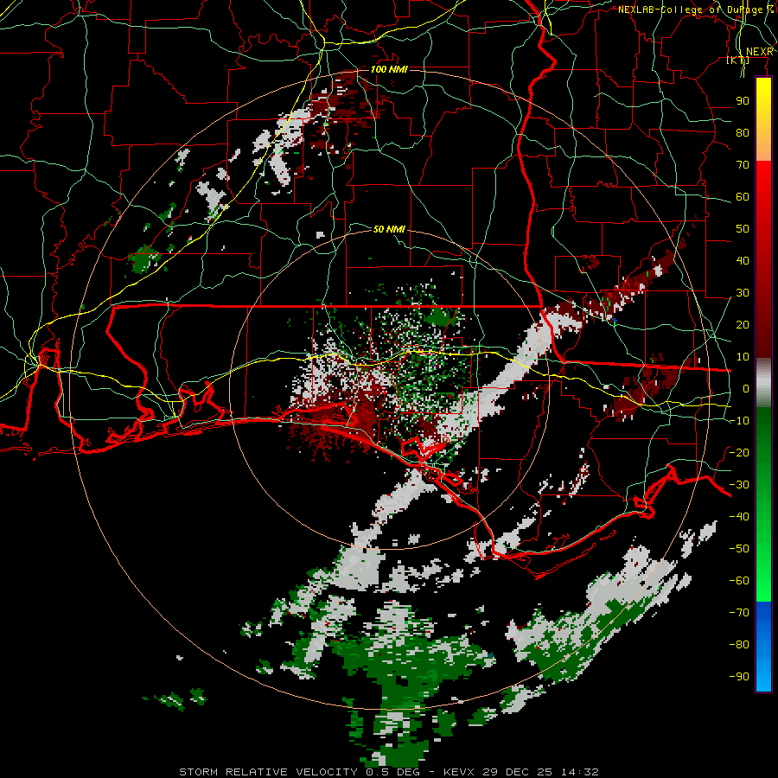
Task: Click the 80 value on velocity scale
Action: click(x=743, y=132)
